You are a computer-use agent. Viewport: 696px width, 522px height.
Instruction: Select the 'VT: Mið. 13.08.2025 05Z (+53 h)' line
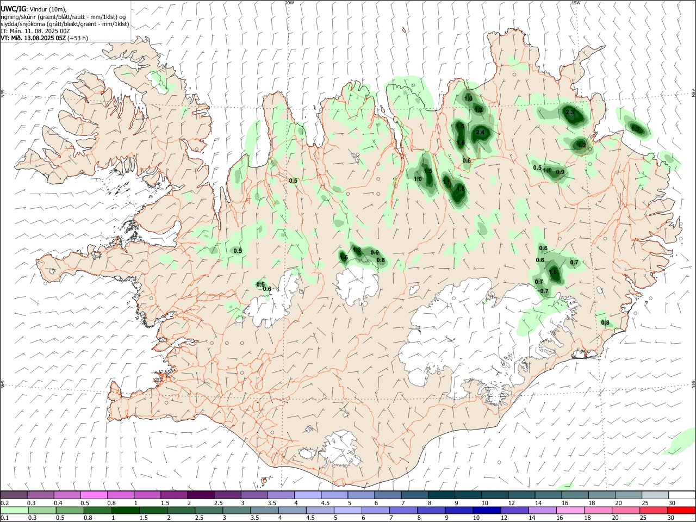coord(45,38)
